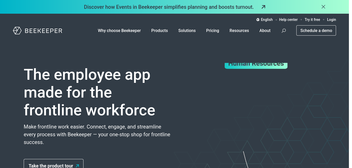Click the BEEKEEPER wordmark text

44,31
